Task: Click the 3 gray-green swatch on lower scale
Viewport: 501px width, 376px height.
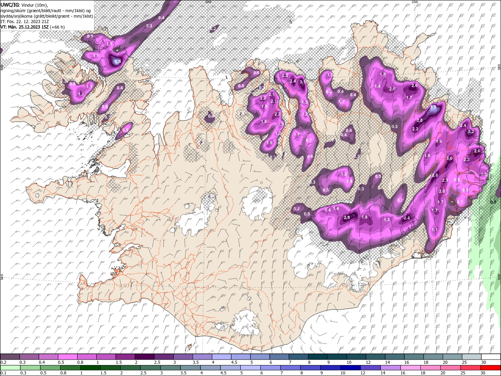Action: 170,367
